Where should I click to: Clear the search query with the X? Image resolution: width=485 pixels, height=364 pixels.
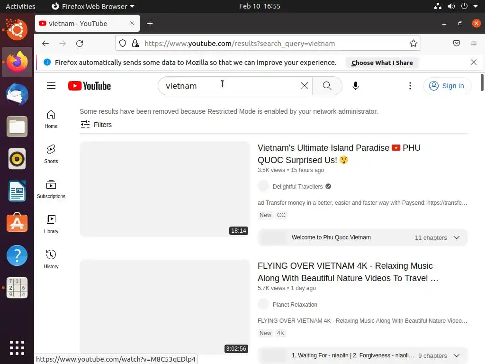[305, 86]
